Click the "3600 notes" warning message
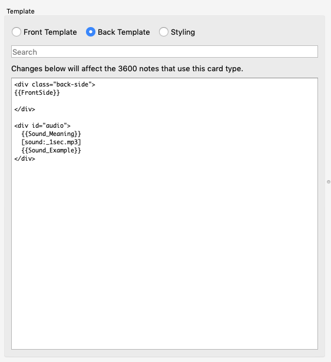 tap(127, 68)
